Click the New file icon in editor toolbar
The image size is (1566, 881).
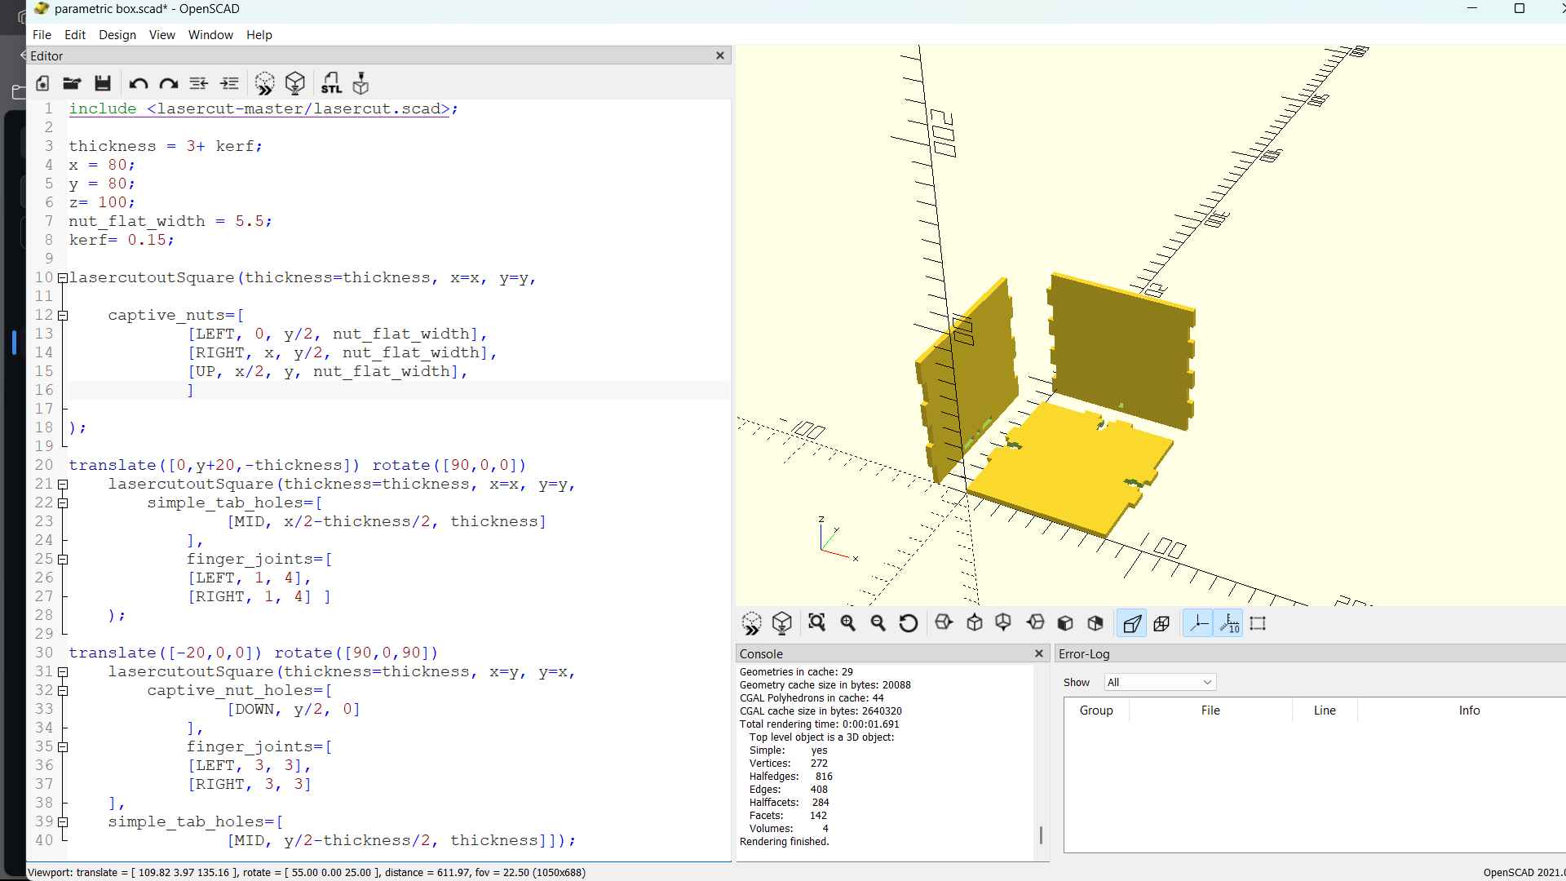pyautogui.click(x=43, y=83)
